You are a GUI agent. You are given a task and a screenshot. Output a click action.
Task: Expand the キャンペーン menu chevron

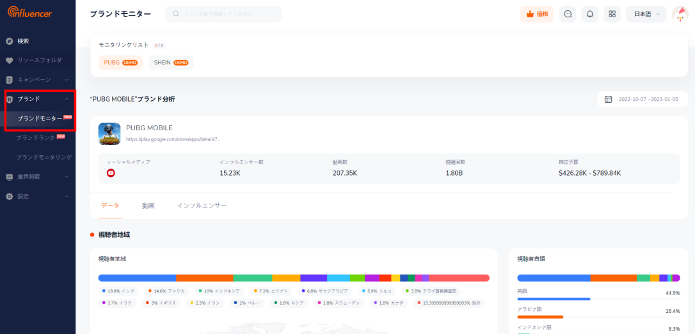click(x=67, y=80)
